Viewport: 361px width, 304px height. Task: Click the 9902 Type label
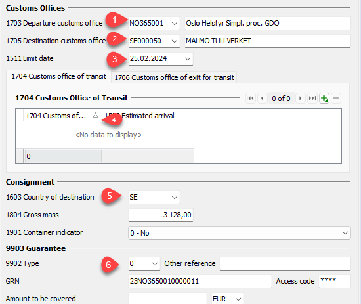22,263
